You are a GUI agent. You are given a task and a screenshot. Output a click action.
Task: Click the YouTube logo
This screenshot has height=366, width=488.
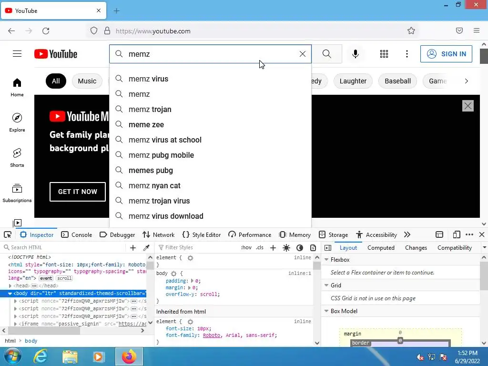coord(56,54)
